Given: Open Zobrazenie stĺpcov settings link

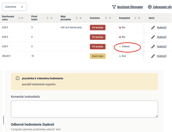Looking at the screenshot, I should (162, 7).
